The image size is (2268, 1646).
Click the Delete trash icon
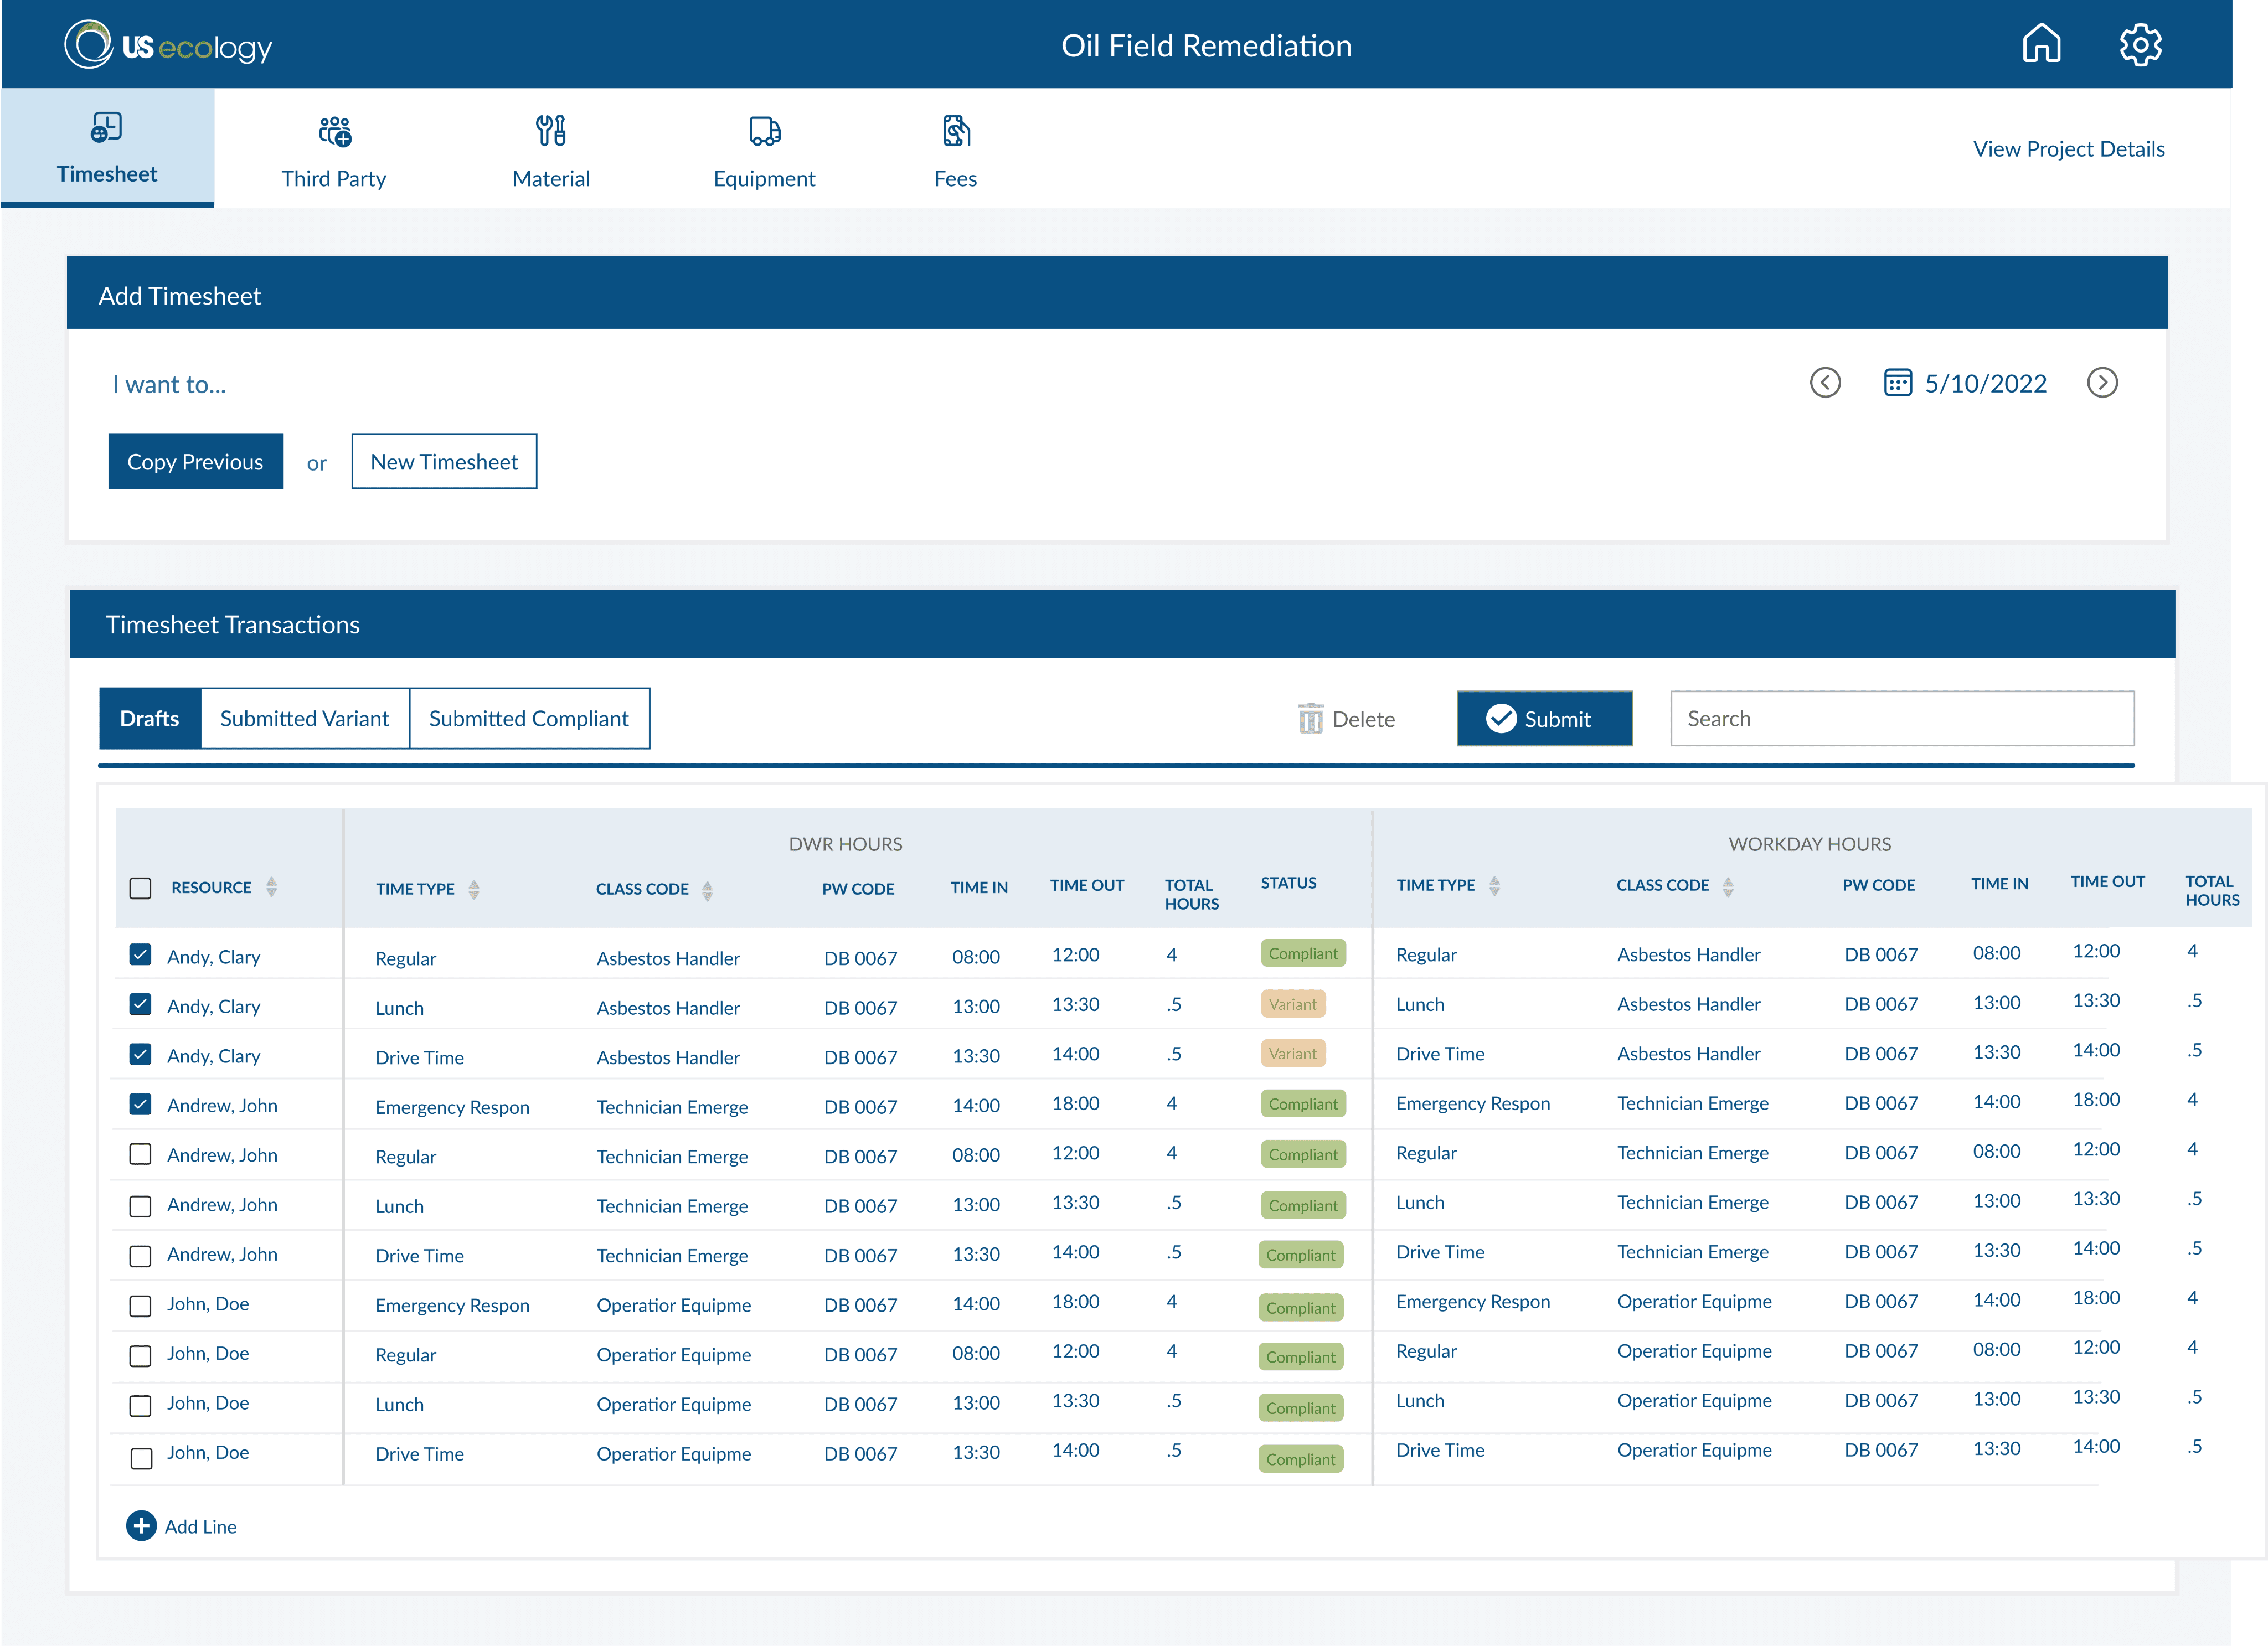click(x=1310, y=719)
